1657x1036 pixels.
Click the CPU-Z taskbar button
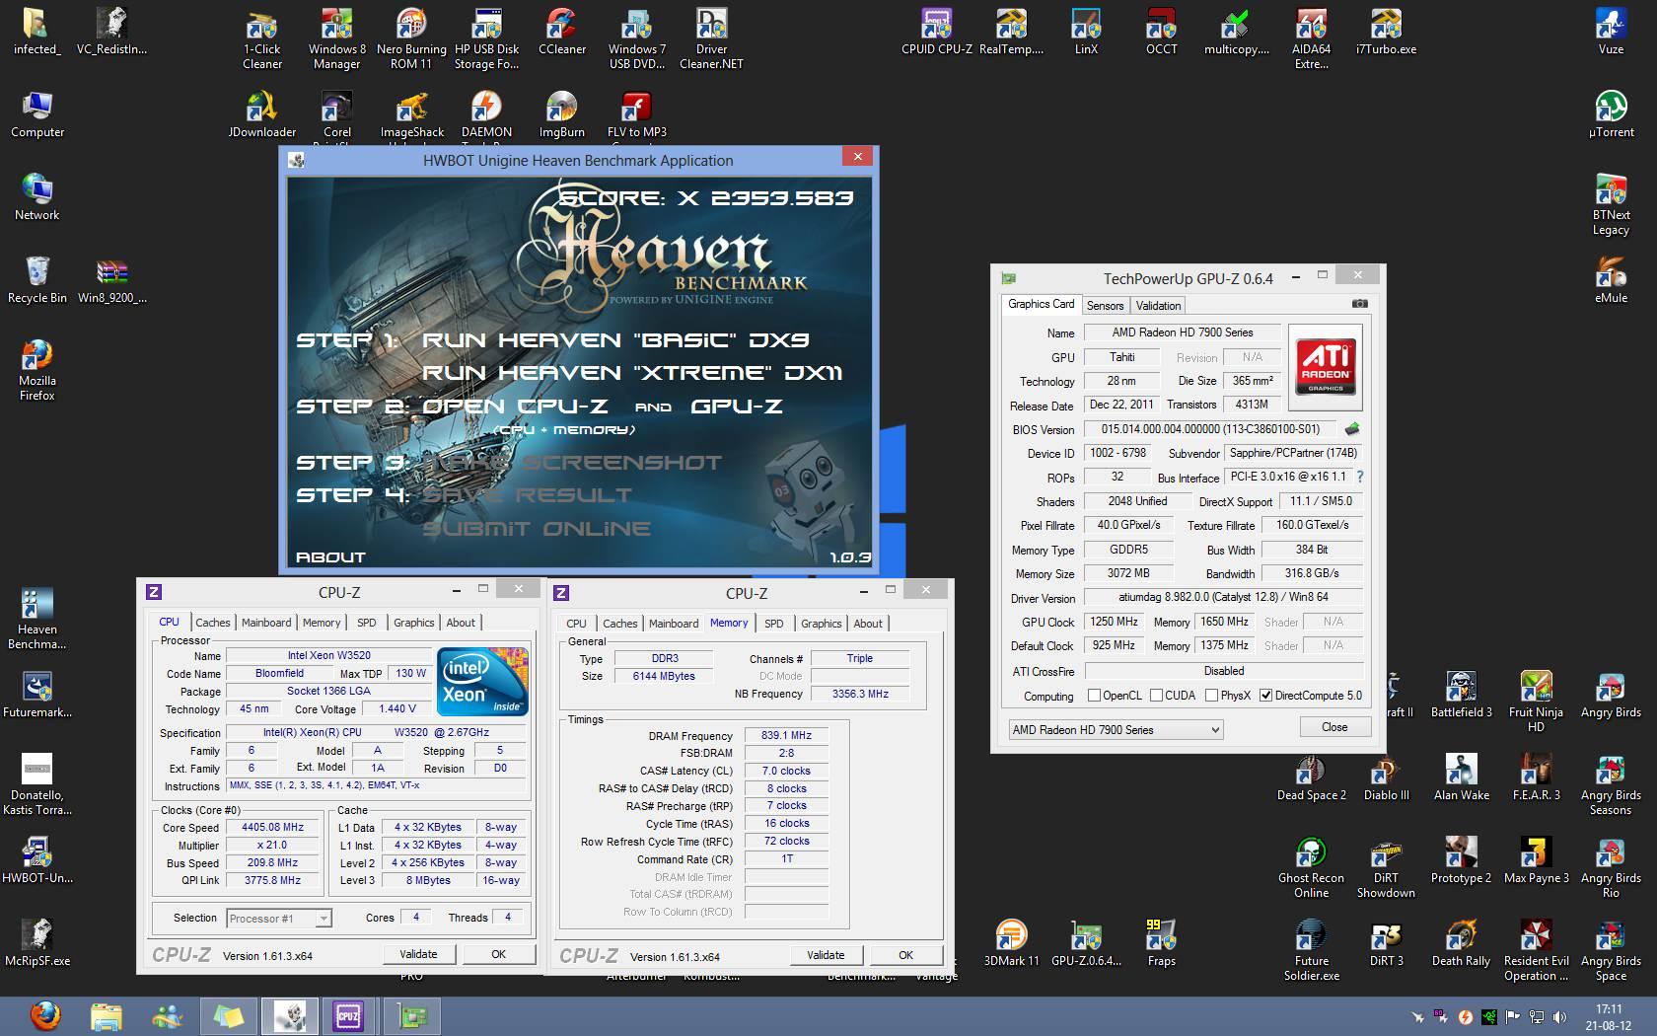pos(348,1015)
